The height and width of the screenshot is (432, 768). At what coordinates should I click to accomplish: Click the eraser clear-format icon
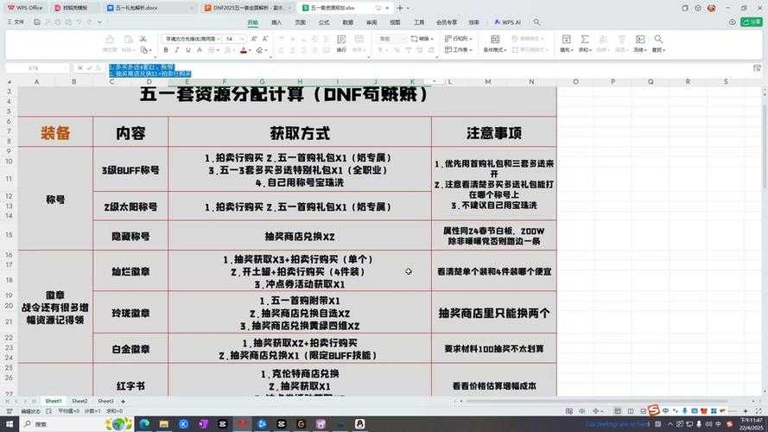tap(260, 50)
